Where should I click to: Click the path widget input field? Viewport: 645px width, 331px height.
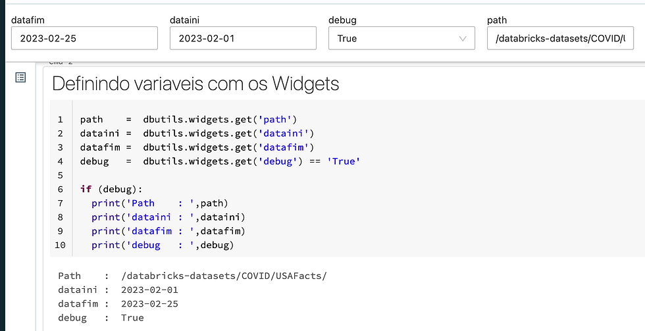pyautogui.click(x=560, y=38)
